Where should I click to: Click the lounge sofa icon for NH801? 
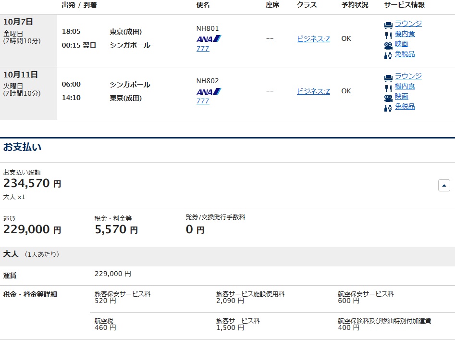point(388,25)
